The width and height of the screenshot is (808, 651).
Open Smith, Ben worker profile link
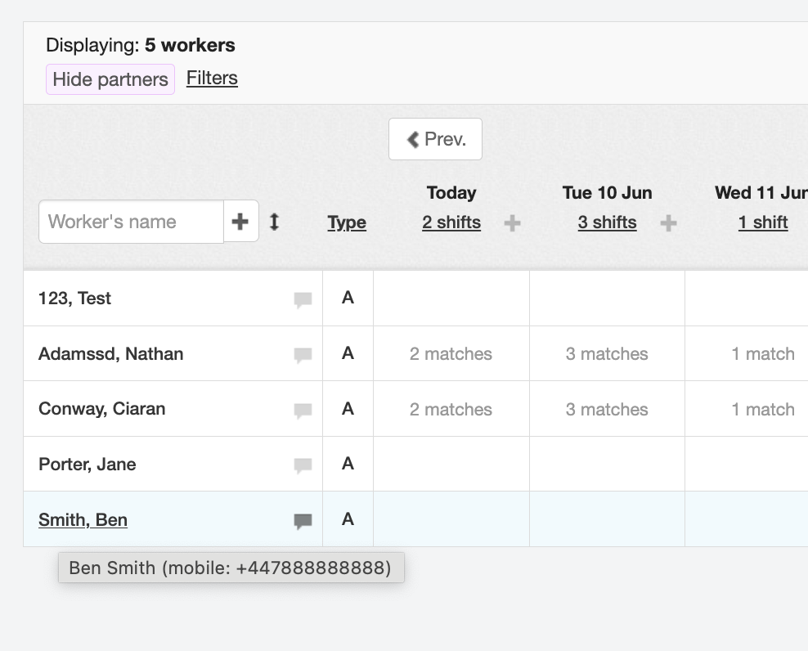(x=83, y=520)
